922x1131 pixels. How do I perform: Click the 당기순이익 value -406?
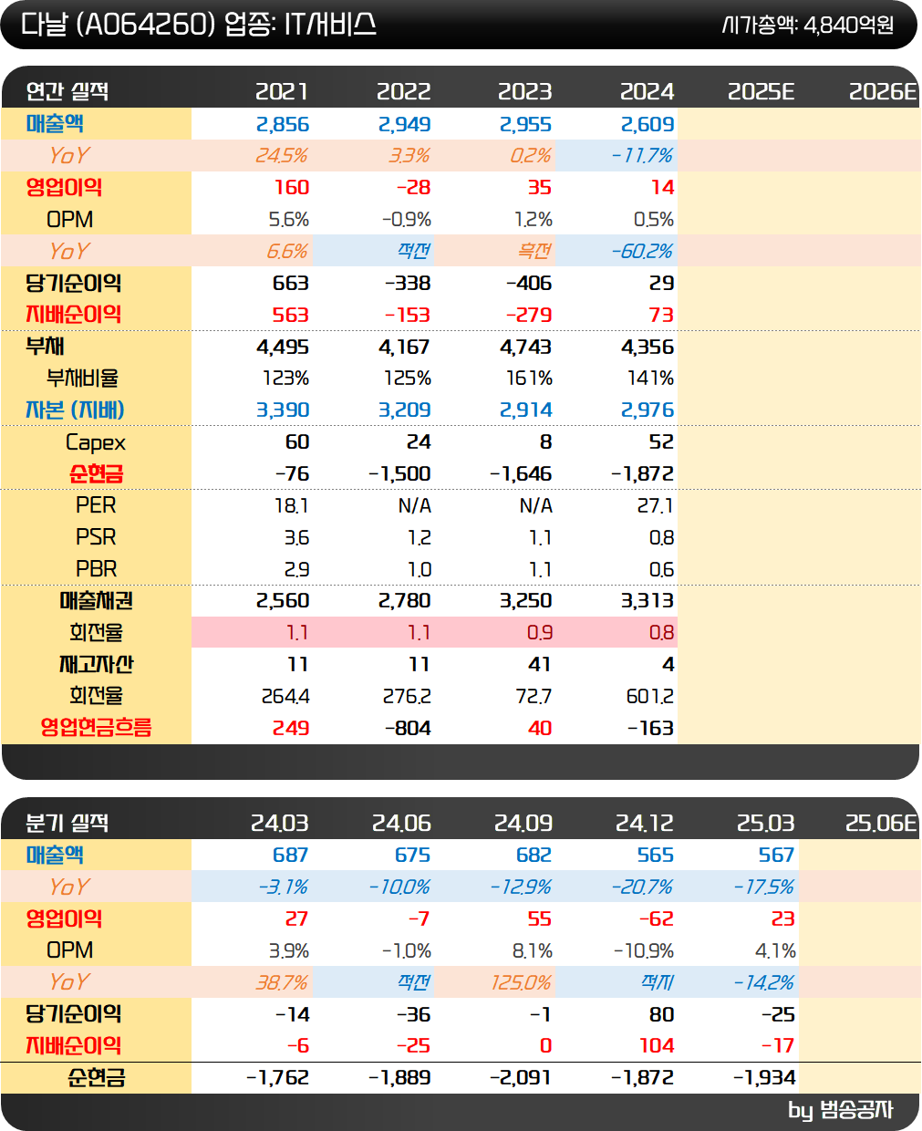529,283
